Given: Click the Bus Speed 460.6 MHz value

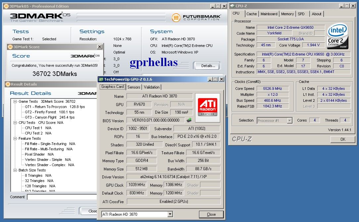Looking at the screenshot, I should pos(273,100).
